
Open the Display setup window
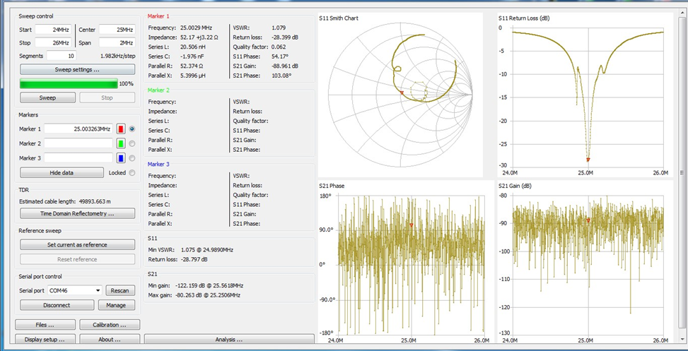coord(45,339)
